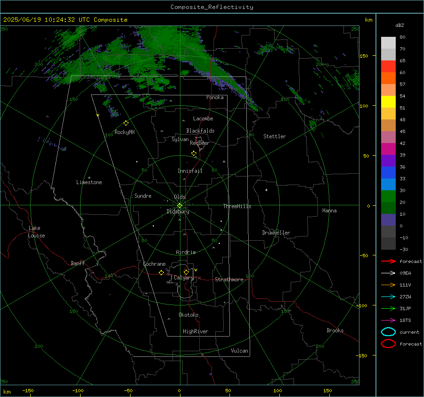This screenshot has height=397, width=424.
Task: Click the yellow diamond marker near Cochrane
Action: pos(161,272)
